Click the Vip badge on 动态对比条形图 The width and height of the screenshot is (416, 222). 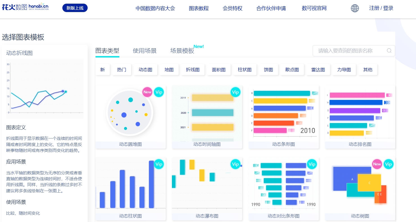pyautogui.click(x=312, y=164)
